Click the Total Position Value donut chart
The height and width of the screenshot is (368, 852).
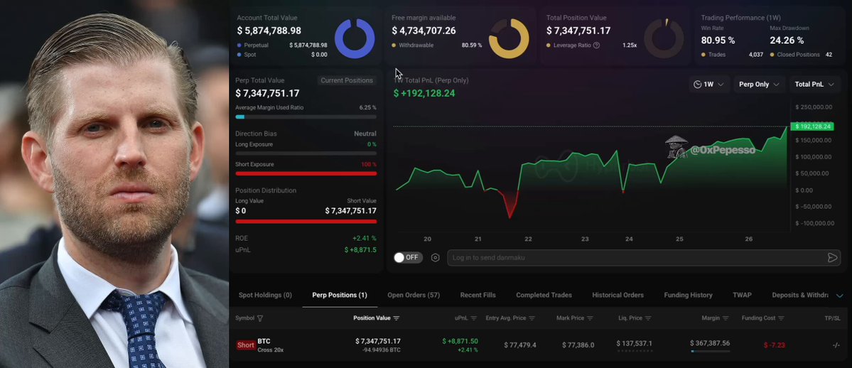pyautogui.click(x=664, y=38)
